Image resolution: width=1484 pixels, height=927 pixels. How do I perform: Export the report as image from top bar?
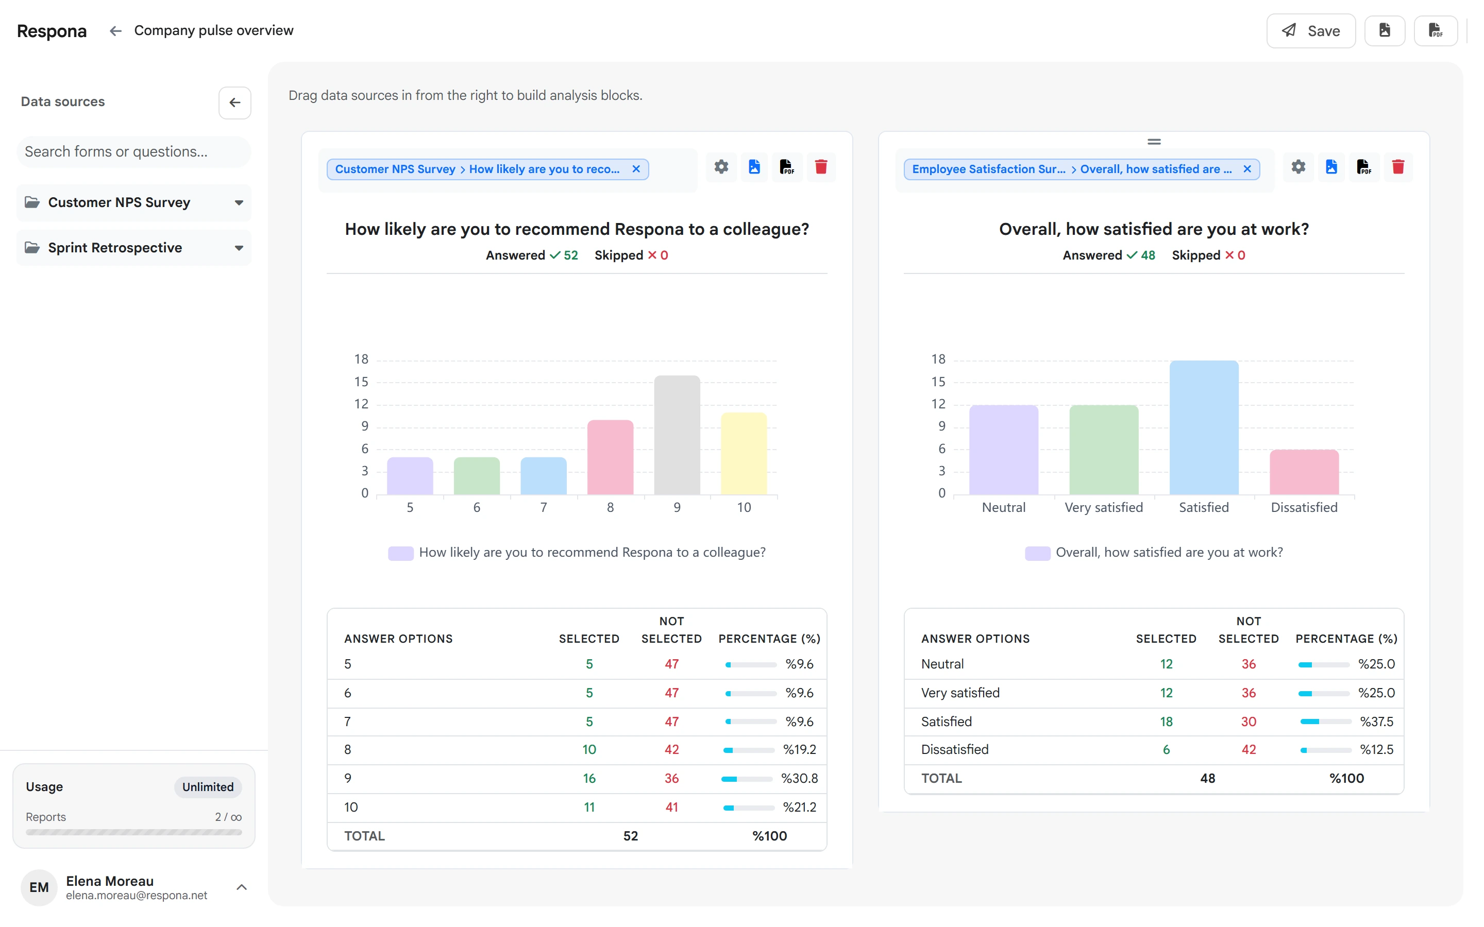[1385, 31]
